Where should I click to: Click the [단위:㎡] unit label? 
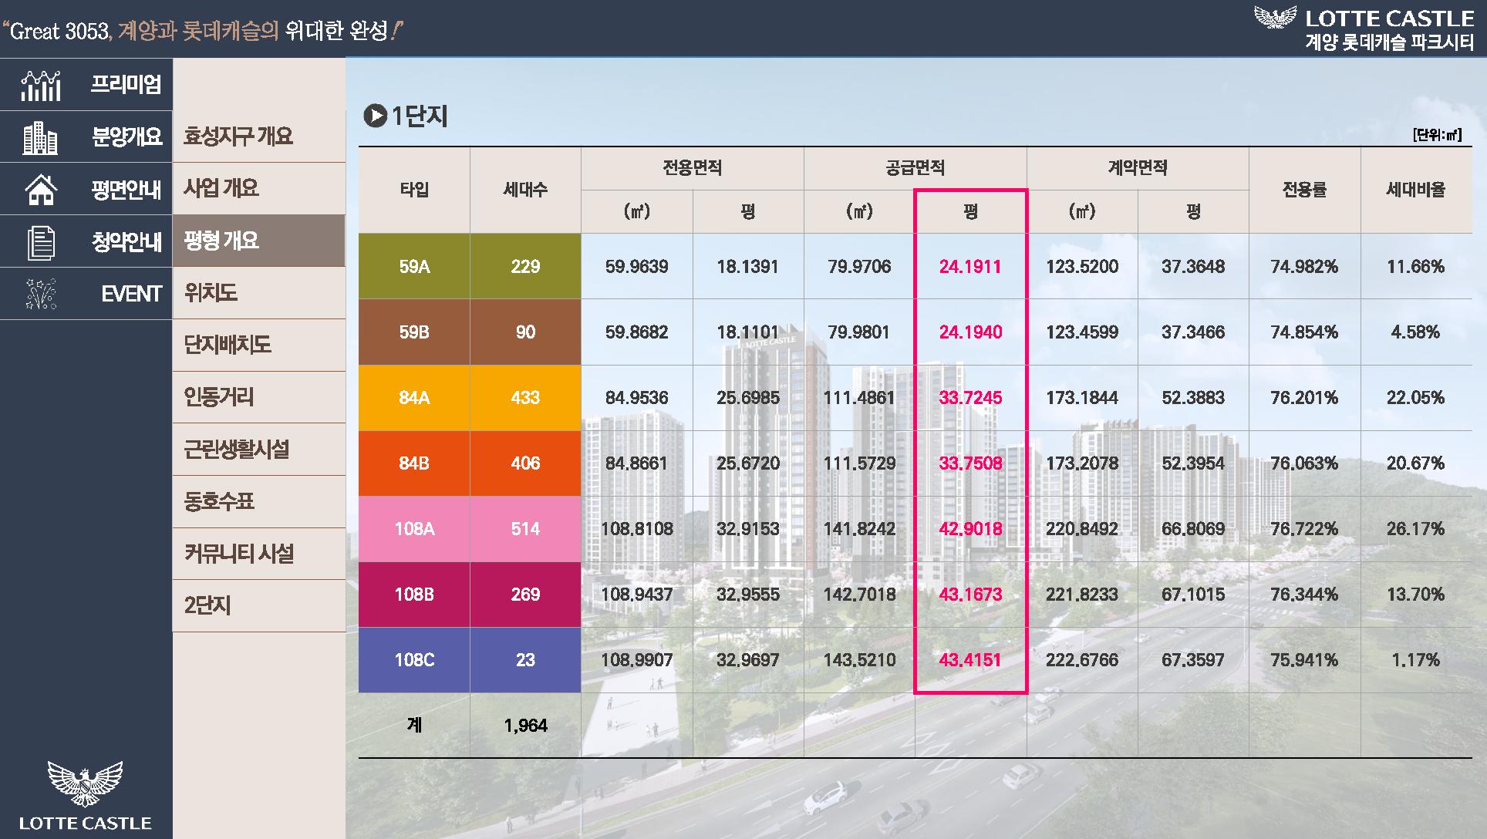tap(1437, 135)
